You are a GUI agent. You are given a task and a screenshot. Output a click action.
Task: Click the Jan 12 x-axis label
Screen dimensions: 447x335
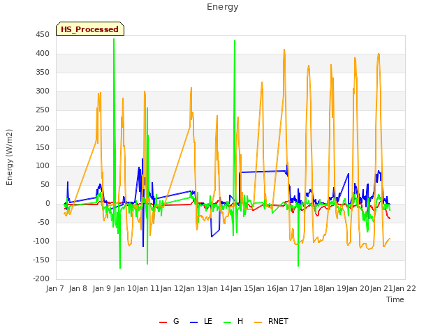point(172,288)
